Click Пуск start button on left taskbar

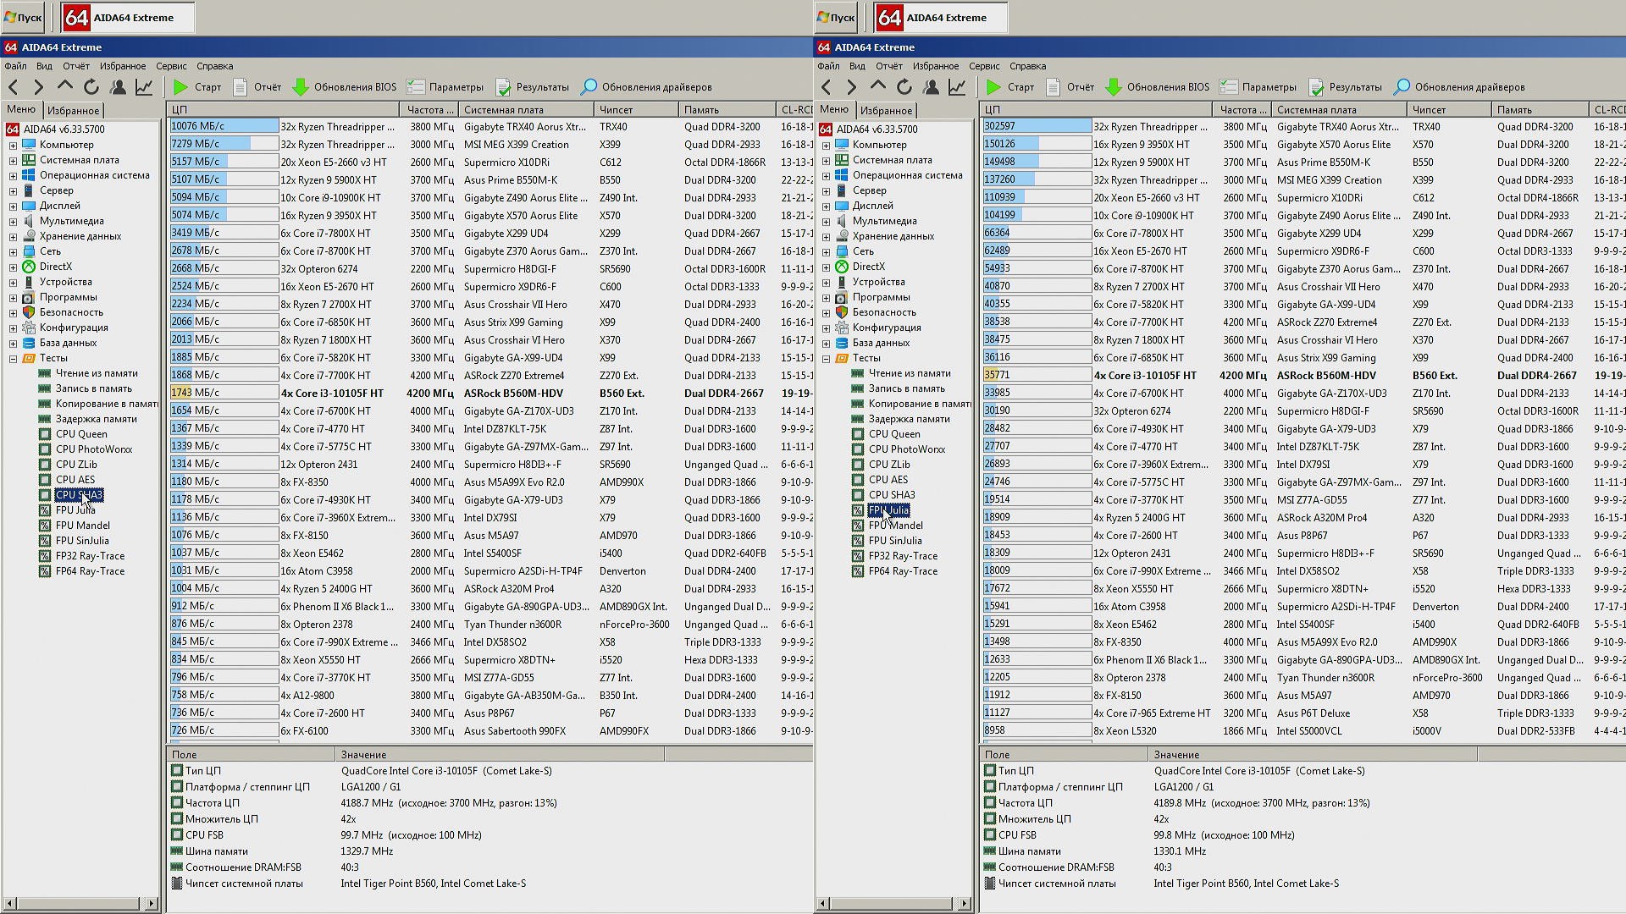tap(23, 17)
